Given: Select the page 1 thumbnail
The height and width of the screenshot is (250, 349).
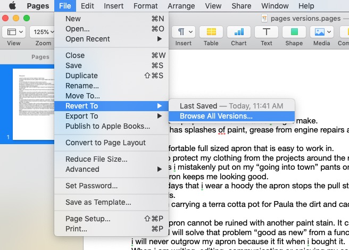Looking at the screenshot, I should coord(34,104).
